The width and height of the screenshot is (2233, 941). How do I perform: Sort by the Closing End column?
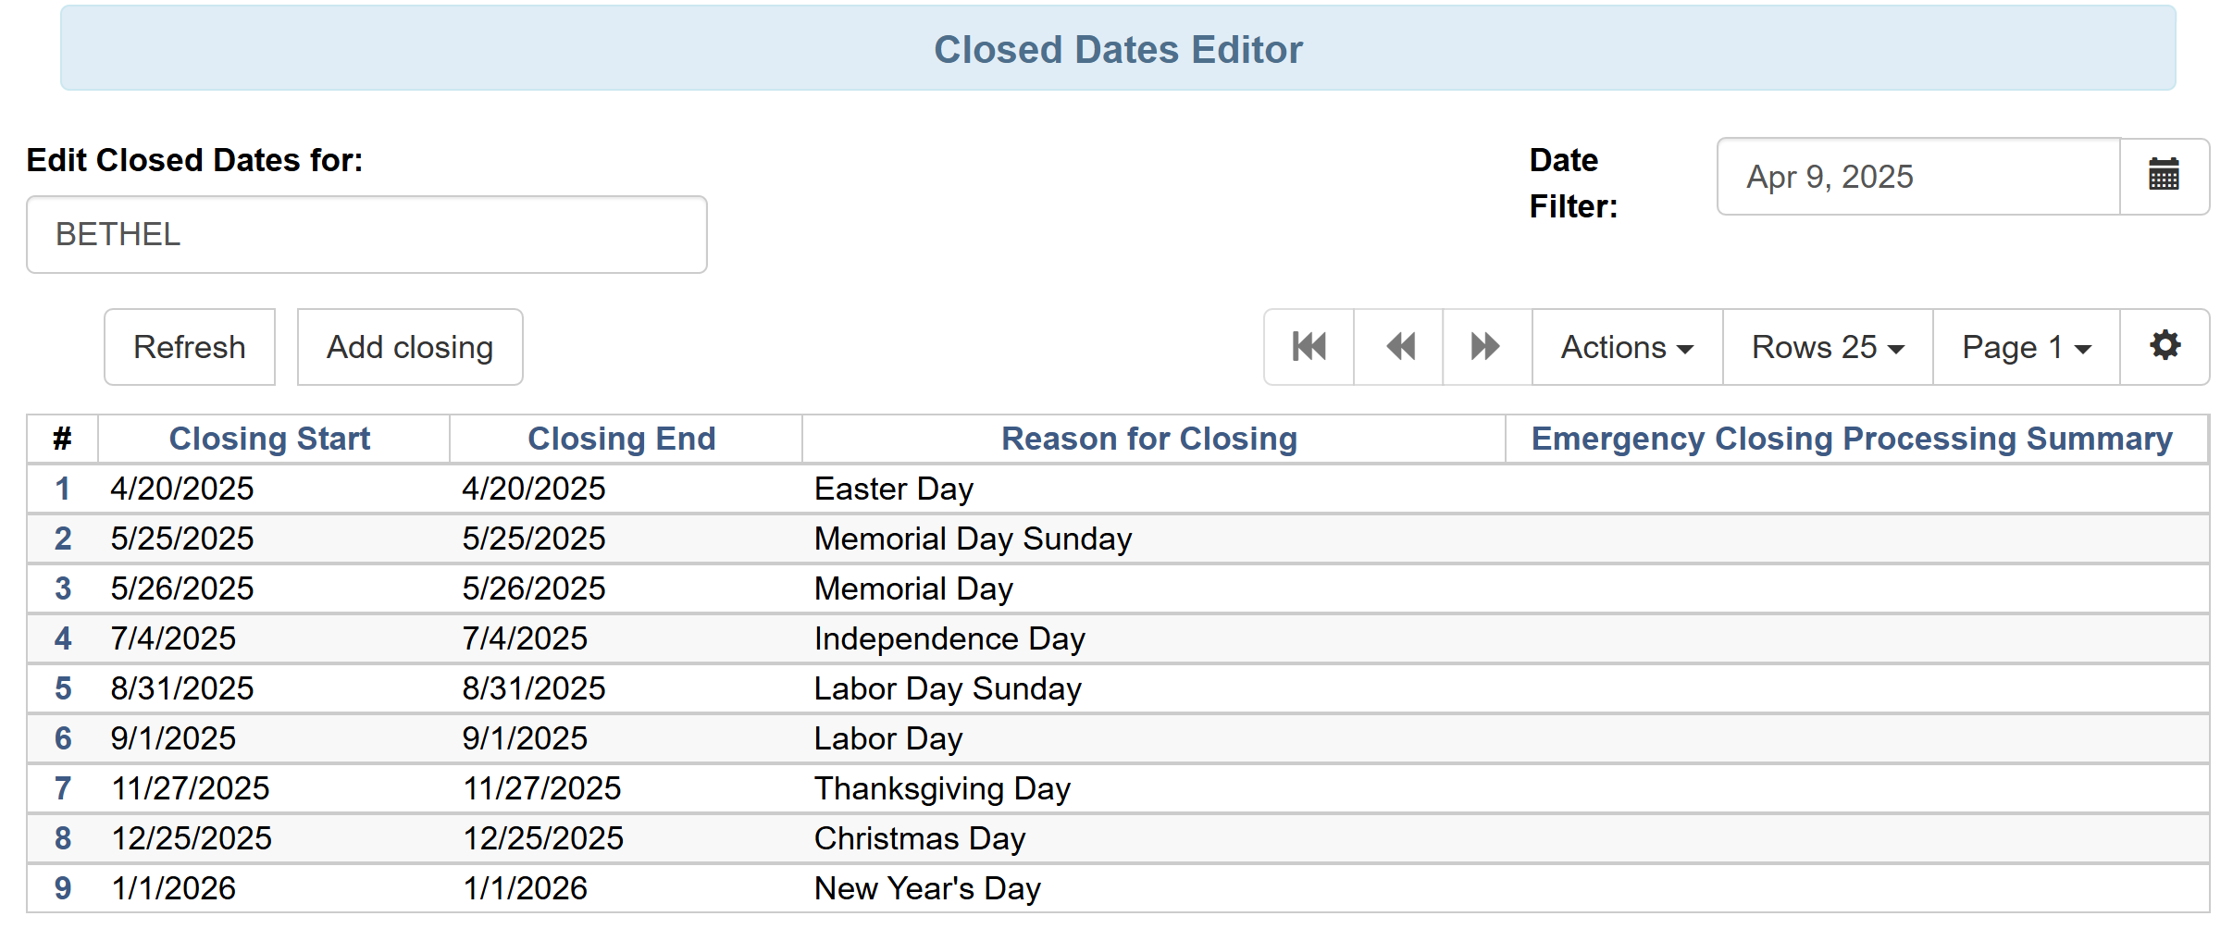621,438
